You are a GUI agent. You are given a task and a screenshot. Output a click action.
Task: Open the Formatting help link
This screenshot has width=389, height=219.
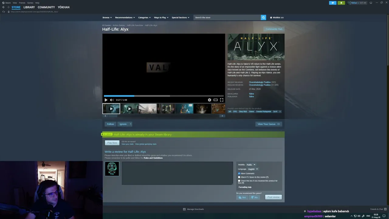pos(245,187)
